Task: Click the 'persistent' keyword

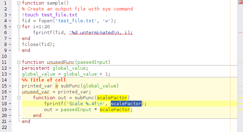Action: point(36,68)
